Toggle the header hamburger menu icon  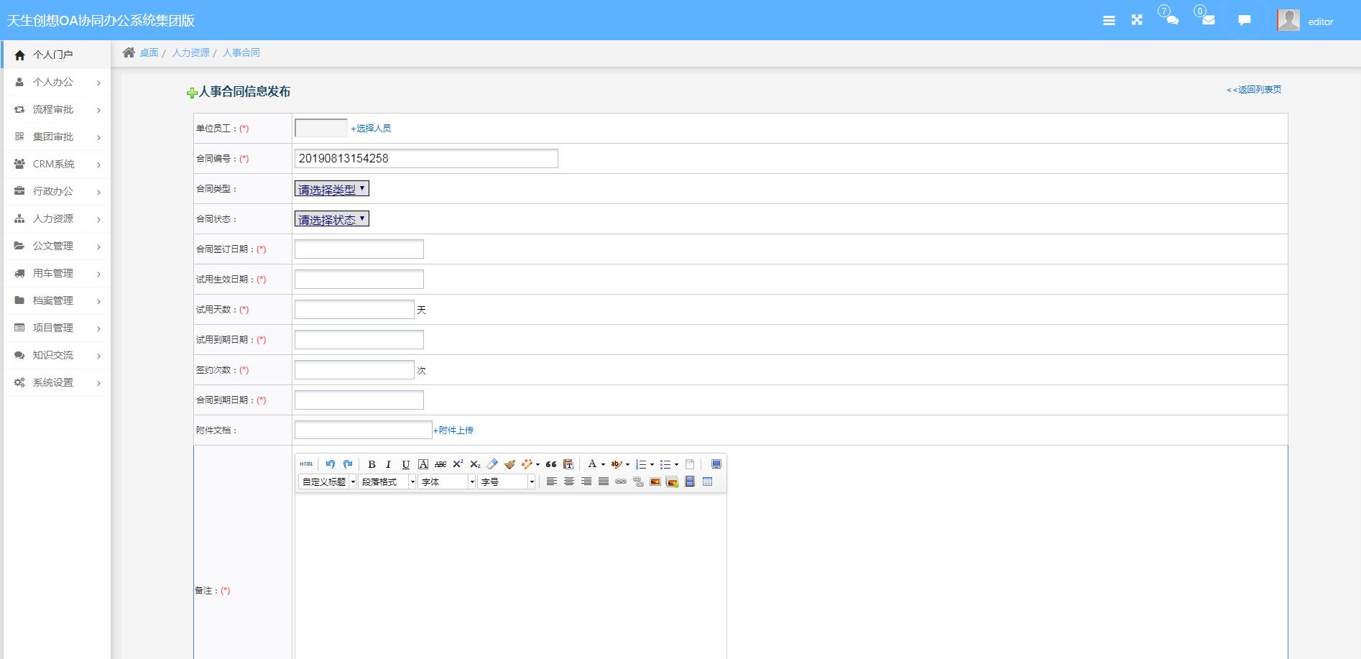pyautogui.click(x=1109, y=21)
